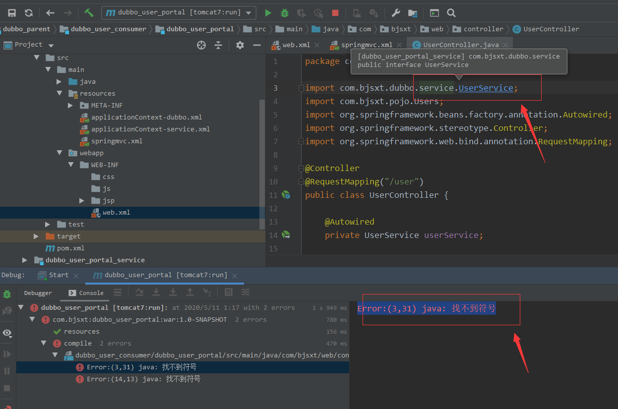The width and height of the screenshot is (618, 409).
Task: Switch to the springmvc.xml editor tab
Action: point(367,45)
